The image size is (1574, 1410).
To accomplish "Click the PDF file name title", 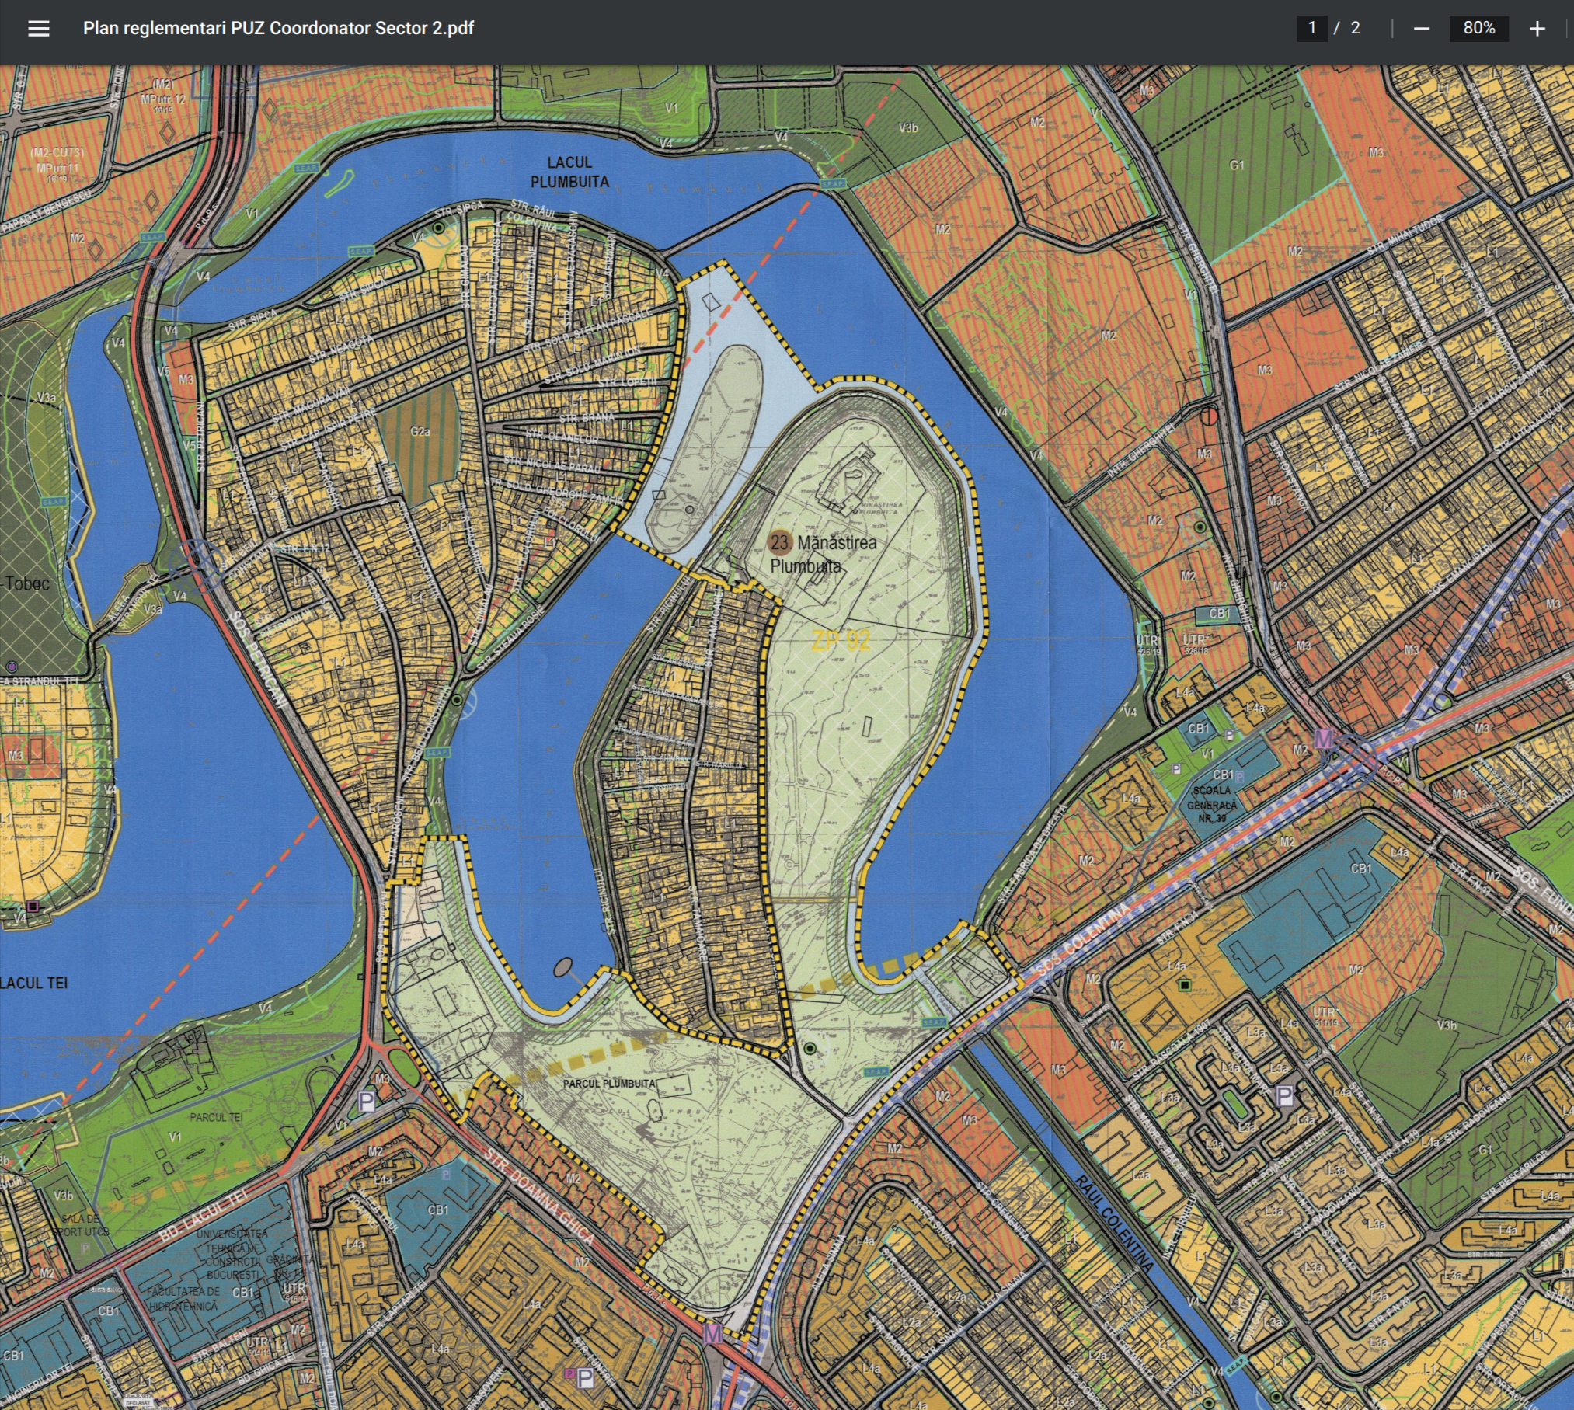I will pyautogui.click(x=278, y=28).
